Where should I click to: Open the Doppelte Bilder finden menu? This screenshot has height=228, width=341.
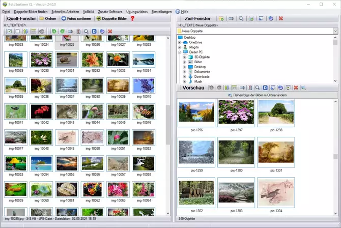coord(32,11)
